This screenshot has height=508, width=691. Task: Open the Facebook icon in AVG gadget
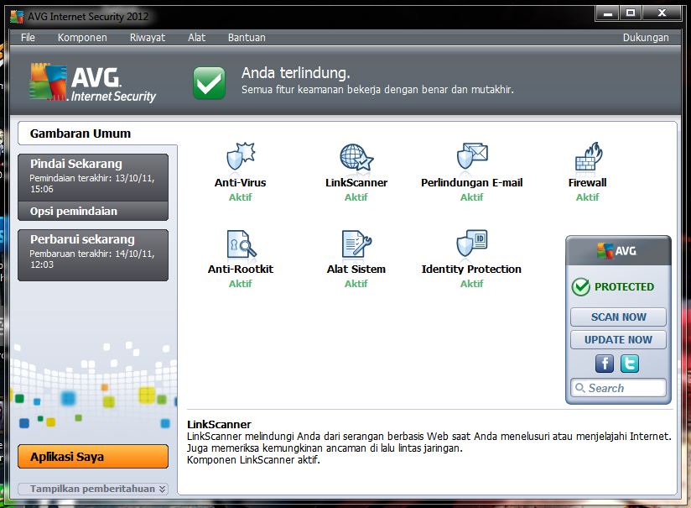[604, 364]
